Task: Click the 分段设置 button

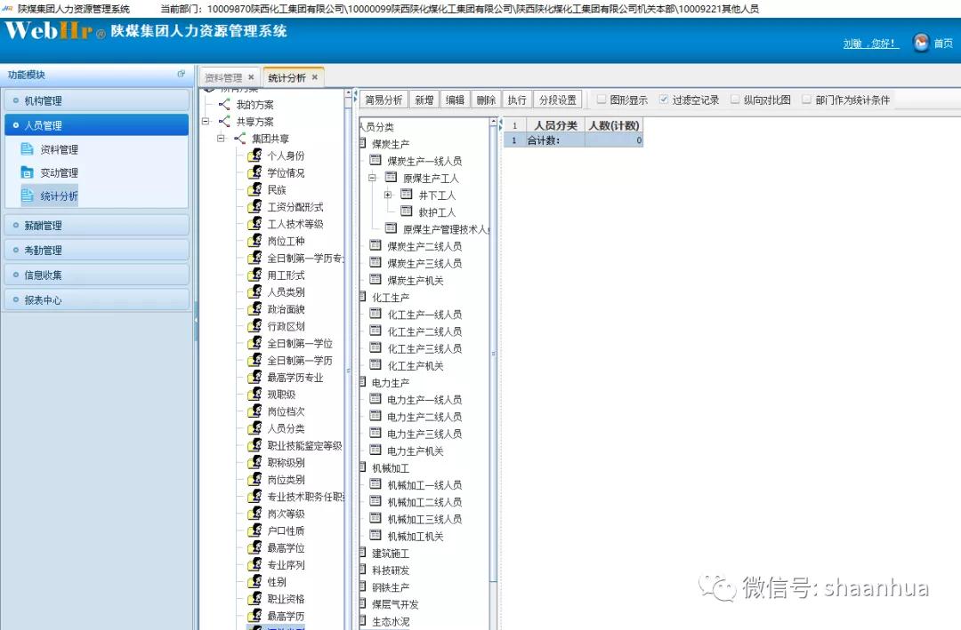Action: click(x=558, y=100)
